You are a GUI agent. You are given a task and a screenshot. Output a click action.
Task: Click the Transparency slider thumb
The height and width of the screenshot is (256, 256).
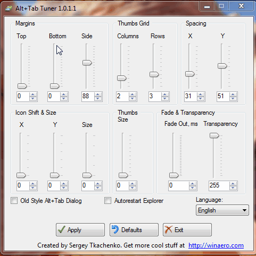(x=214, y=135)
